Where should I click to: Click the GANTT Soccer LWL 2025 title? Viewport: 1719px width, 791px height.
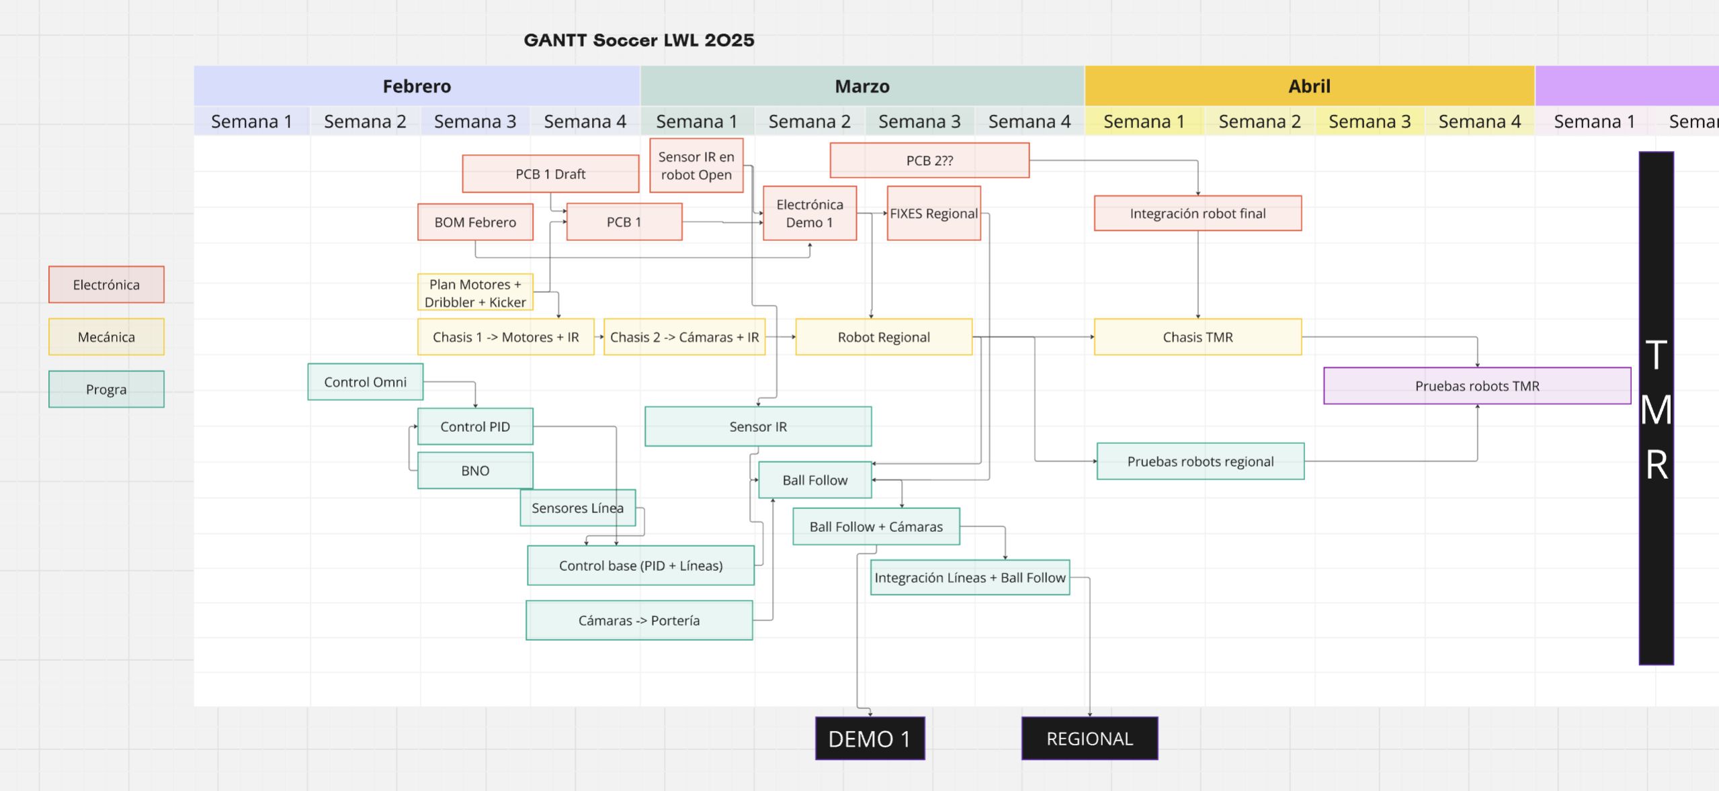[639, 40]
